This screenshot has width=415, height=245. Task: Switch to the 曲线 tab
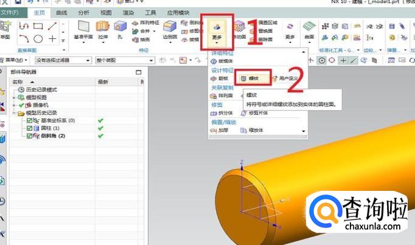pyautogui.click(x=61, y=12)
